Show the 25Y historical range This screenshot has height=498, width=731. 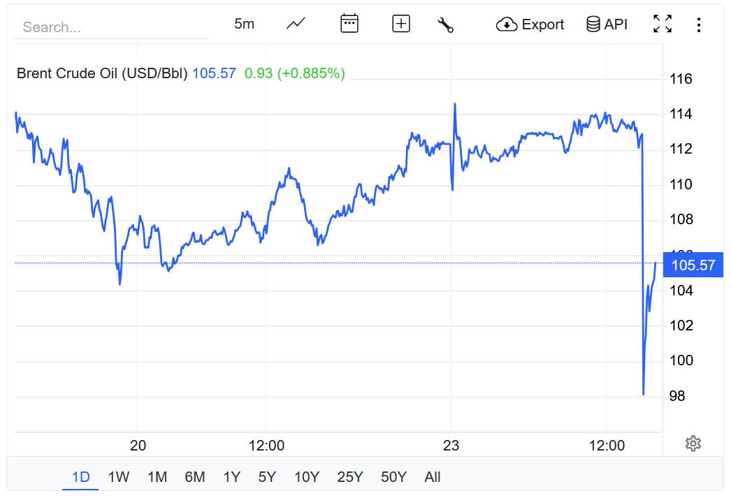350,477
